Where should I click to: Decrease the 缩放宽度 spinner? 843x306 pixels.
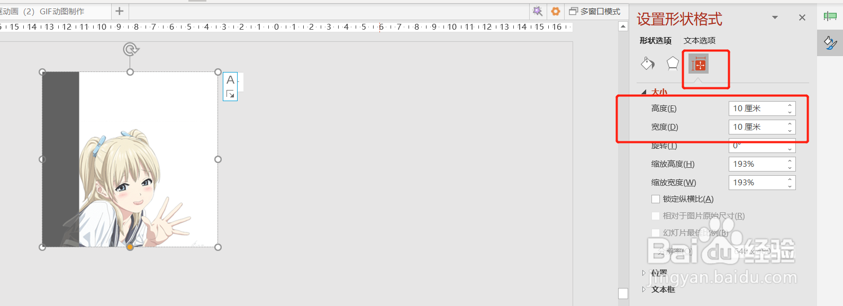(790, 186)
